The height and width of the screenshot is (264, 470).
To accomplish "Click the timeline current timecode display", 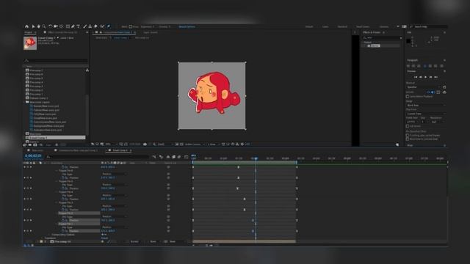I will tap(33, 156).
